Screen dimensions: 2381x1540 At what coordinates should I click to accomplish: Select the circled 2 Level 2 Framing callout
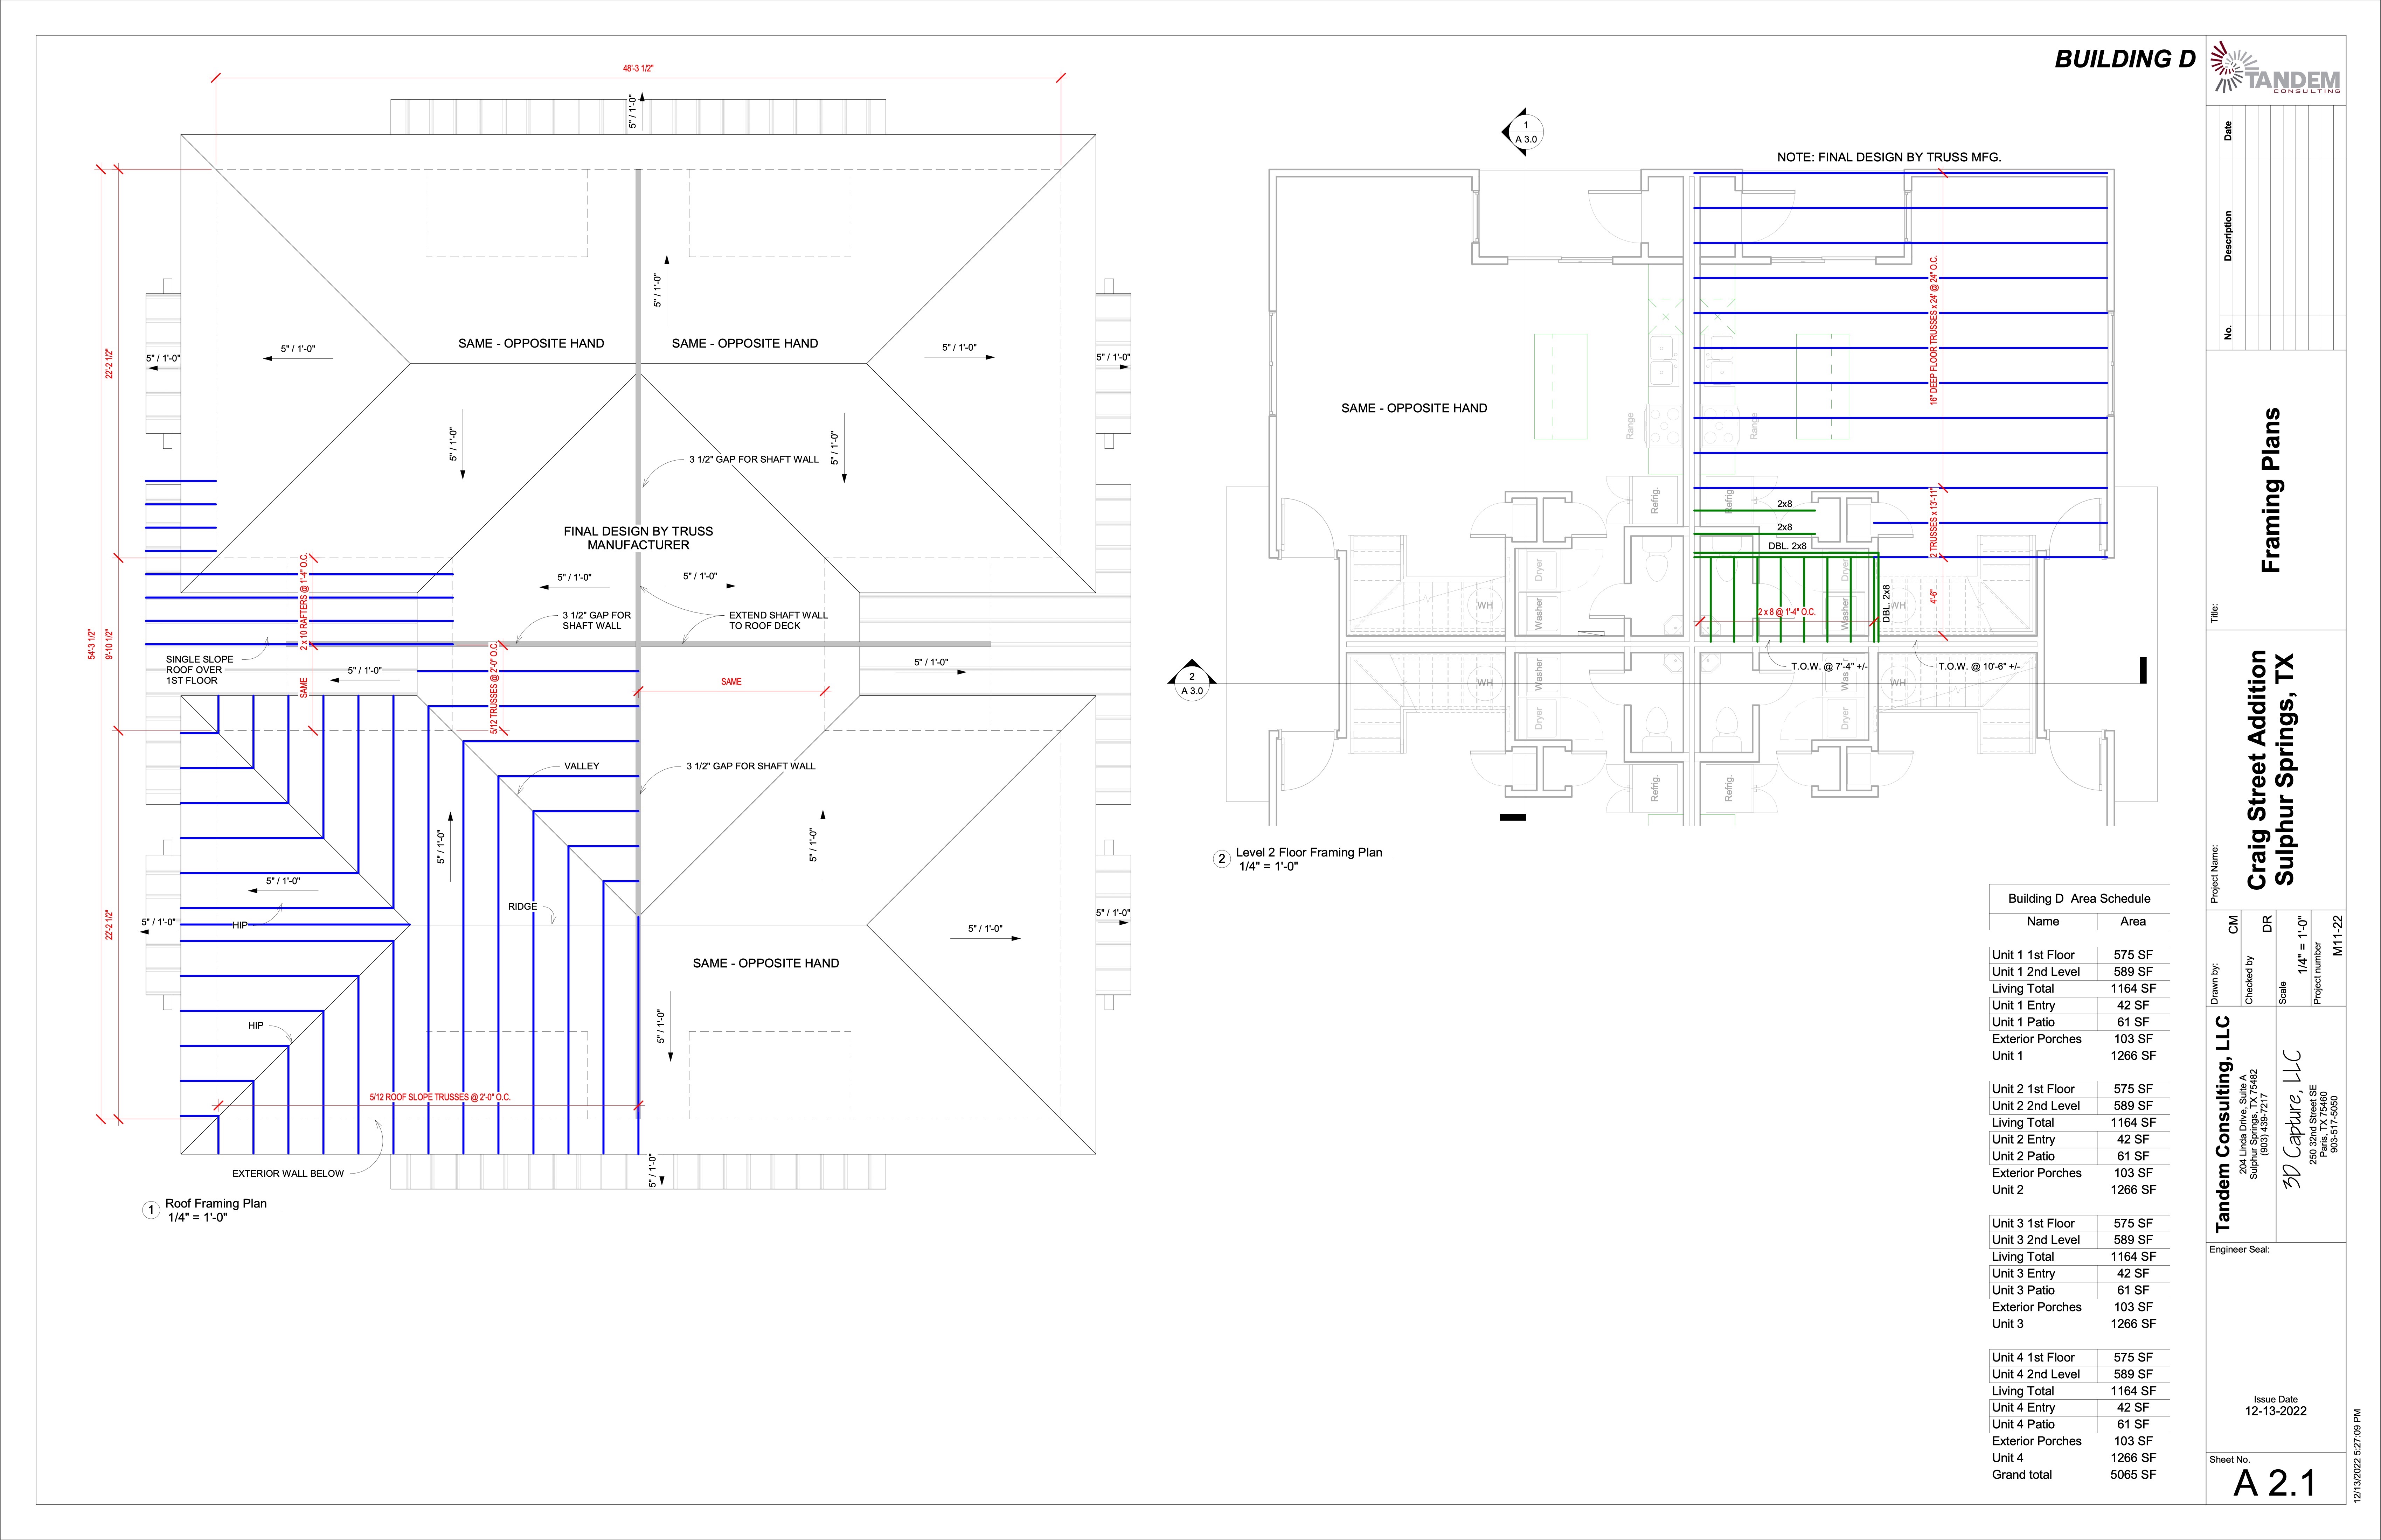tap(1222, 857)
